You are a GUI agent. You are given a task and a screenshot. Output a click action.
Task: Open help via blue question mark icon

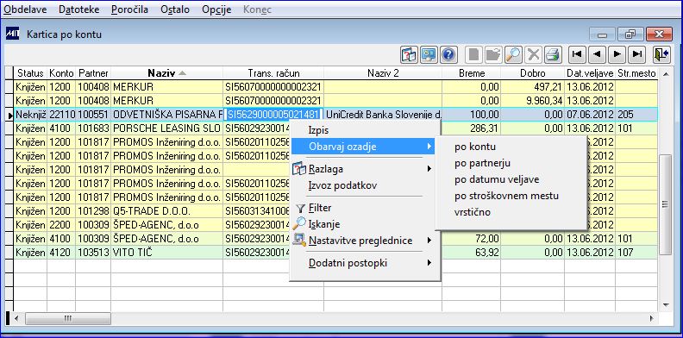pos(448,54)
